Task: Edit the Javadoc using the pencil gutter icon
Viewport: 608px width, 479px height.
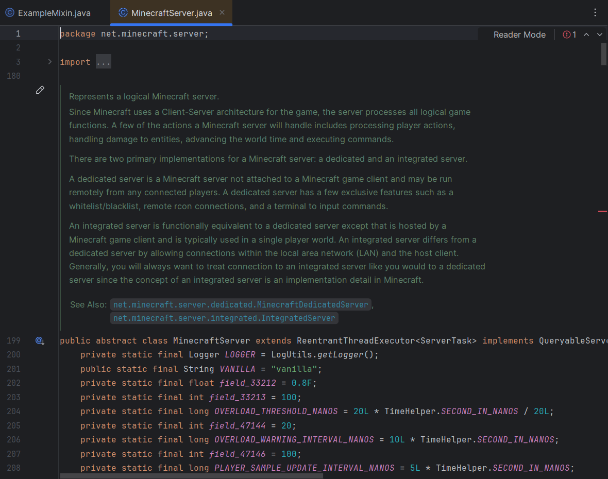Action: point(40,90)
